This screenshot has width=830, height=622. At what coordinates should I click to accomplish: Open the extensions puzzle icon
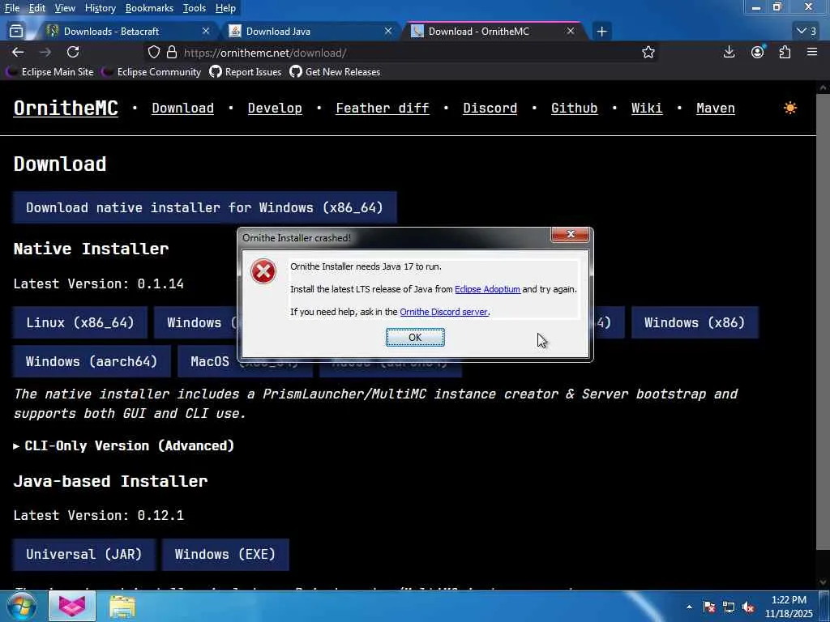click(x=785, y=52)
